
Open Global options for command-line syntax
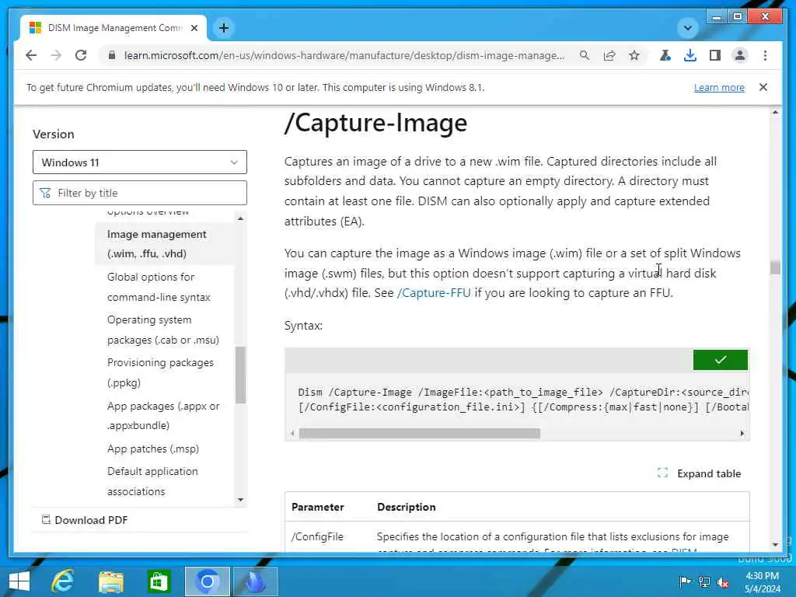(x=159, y=287)
